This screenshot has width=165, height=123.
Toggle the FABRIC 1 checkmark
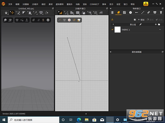coord(112,30)
